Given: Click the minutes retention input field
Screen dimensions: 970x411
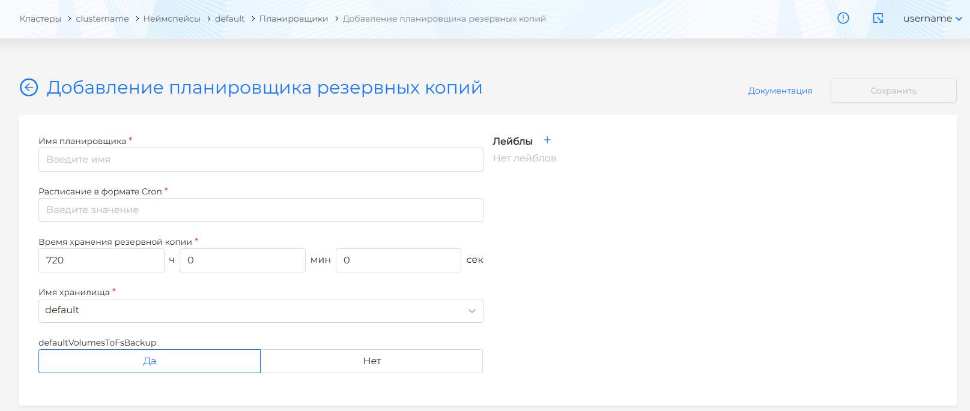Looking at the screenshot, I should pyautogui.click(x=242, y=260).
